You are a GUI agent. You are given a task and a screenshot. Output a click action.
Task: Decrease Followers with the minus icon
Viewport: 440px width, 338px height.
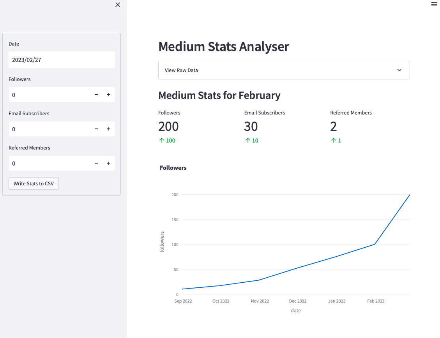pyautogui.click(x=96, y=95)
